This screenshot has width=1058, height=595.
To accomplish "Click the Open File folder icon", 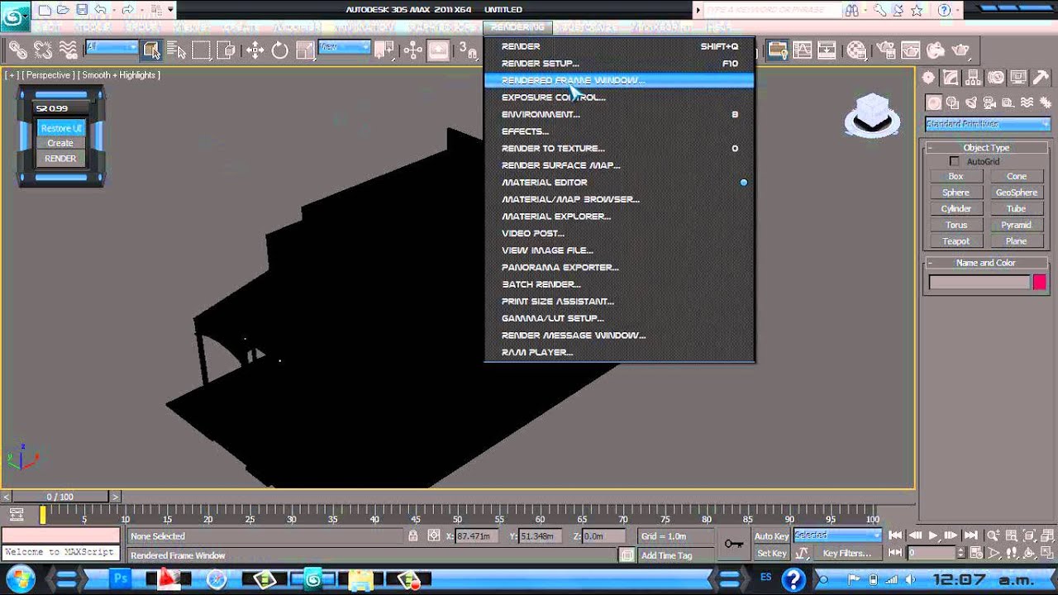I will click(x=63, y=10).
